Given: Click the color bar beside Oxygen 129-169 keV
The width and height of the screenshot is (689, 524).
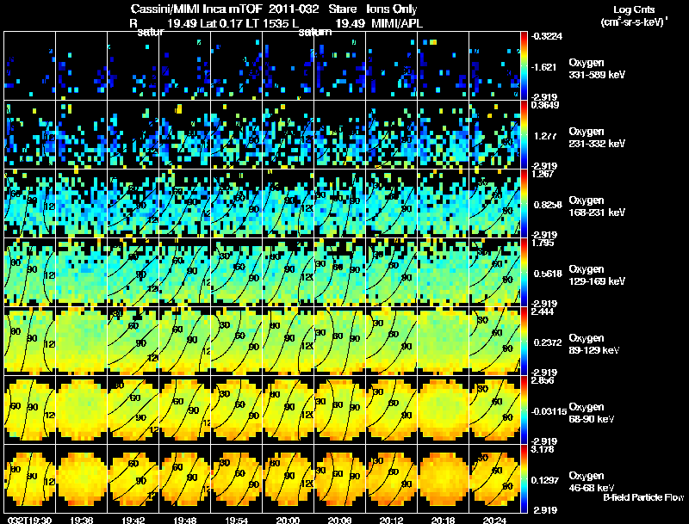Looking at the screenshot, I should point(524,272).
